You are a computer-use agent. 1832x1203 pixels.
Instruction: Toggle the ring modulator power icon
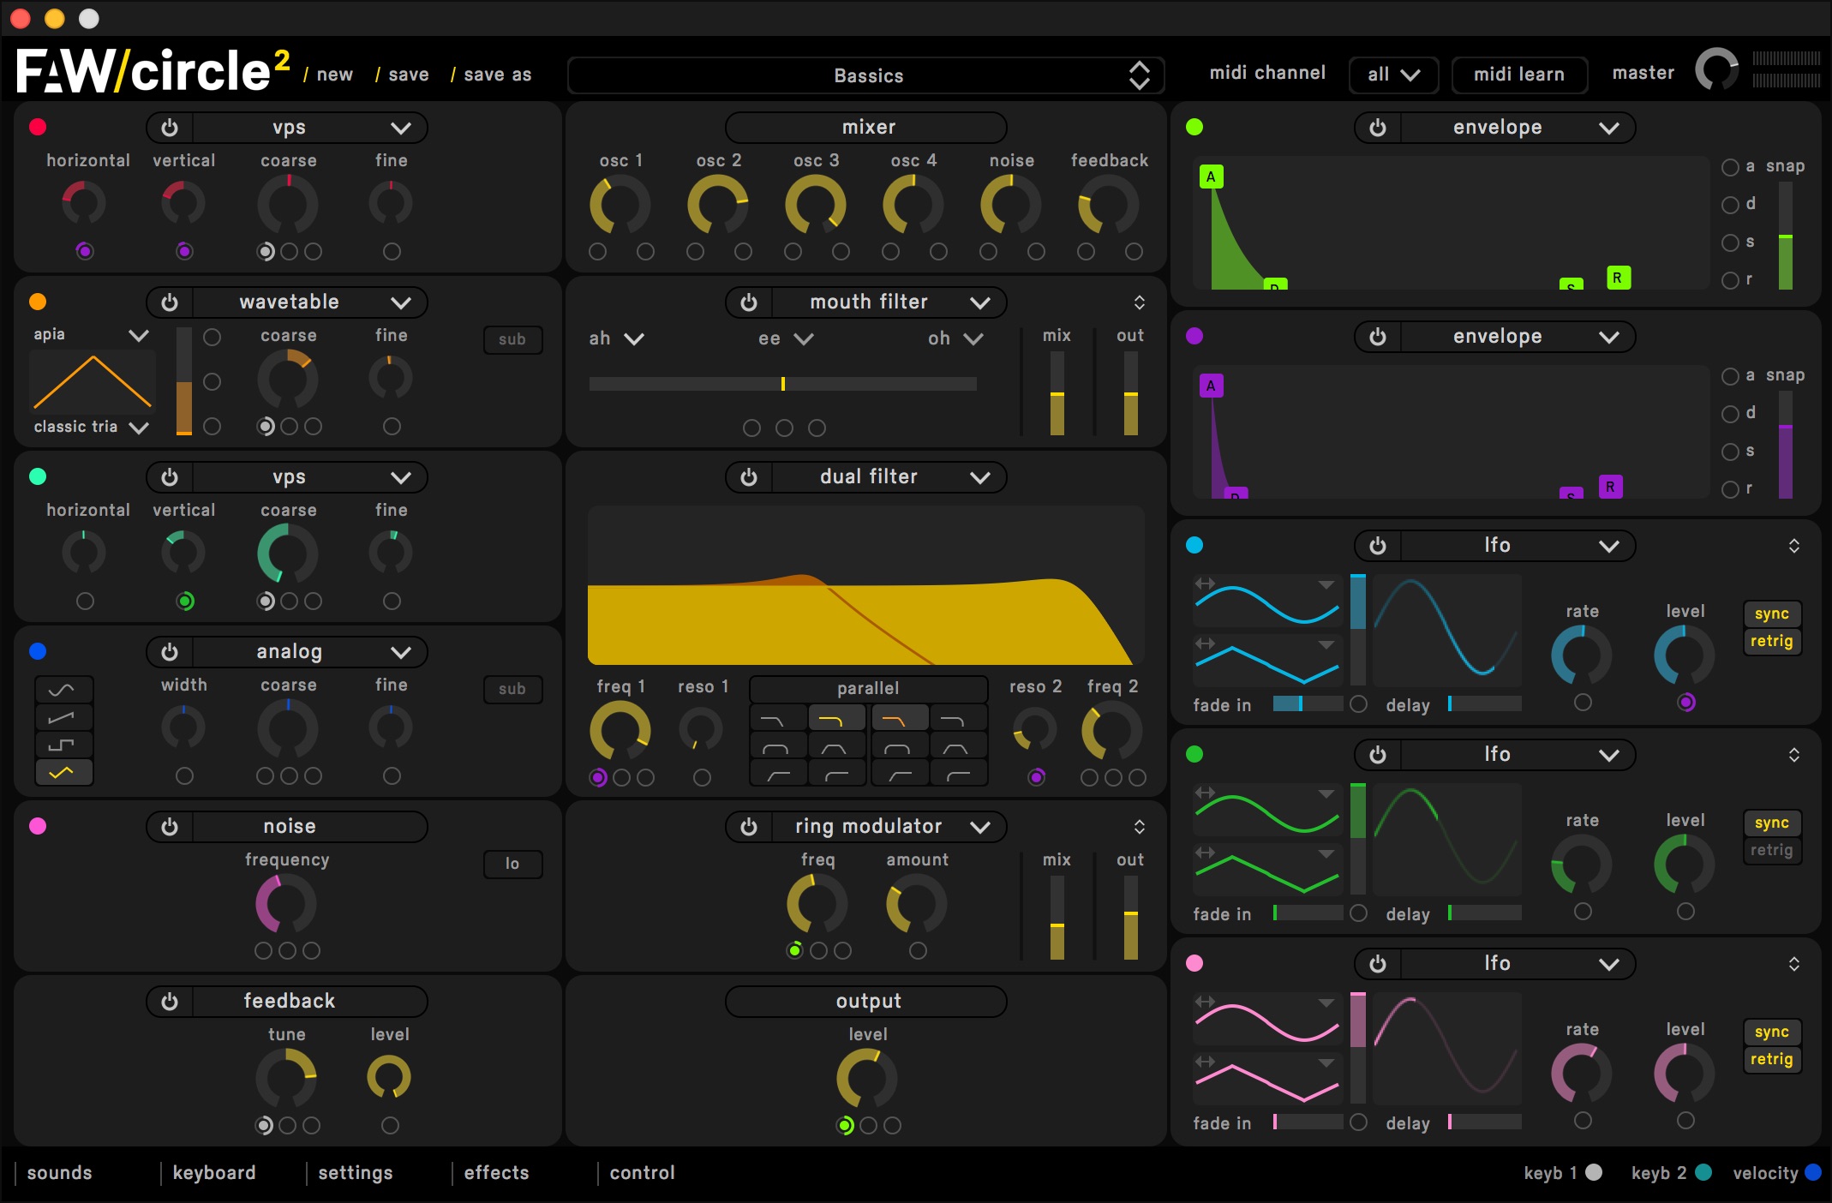click(749, 827)
